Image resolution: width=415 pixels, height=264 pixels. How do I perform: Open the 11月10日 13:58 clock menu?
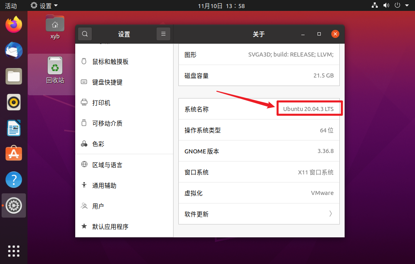point(221,6)
